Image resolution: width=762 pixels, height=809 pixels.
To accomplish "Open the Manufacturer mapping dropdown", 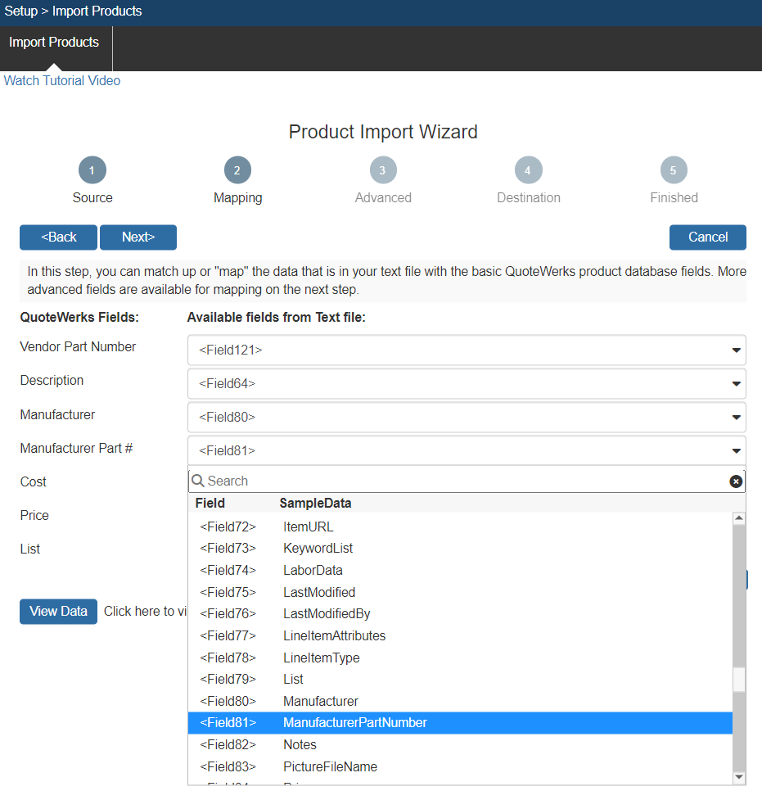I will click(x=467, y=418).
